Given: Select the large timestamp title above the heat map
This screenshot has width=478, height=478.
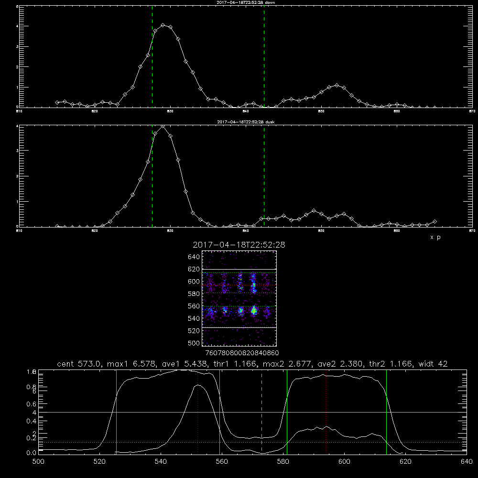Looking at the screenshot, I should (x=239, y=245).
